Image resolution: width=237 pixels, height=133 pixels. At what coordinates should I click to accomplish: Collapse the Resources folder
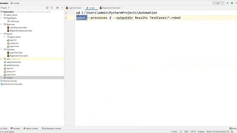coord(1,24)
